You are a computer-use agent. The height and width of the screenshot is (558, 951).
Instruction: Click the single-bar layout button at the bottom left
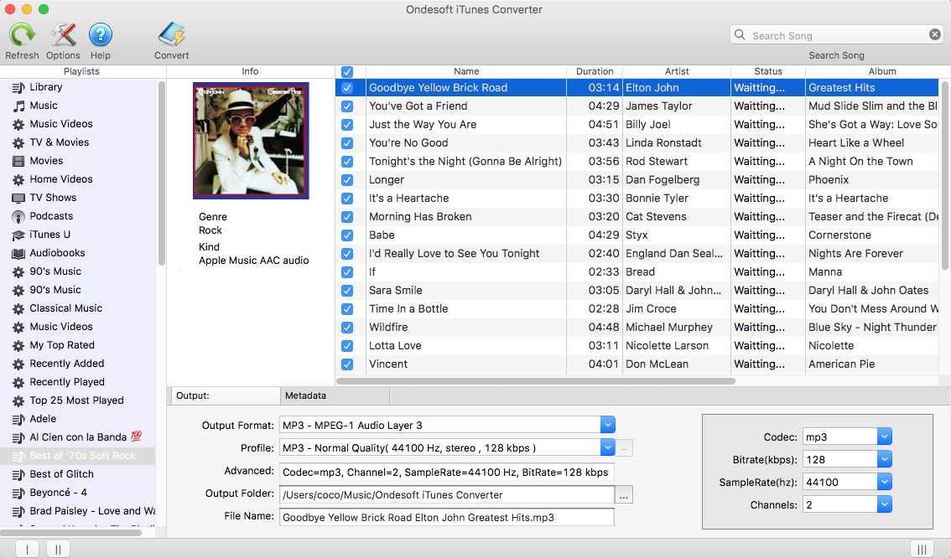28,550
